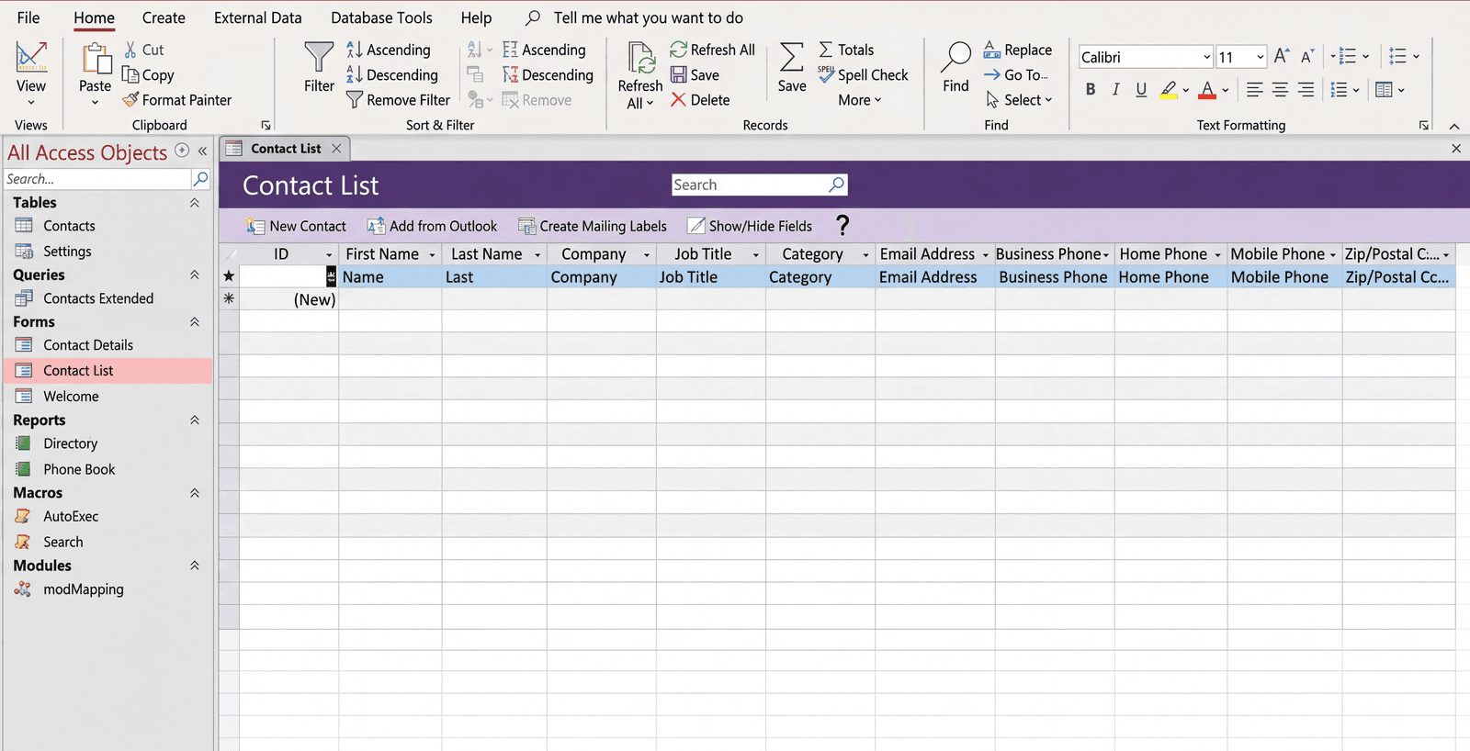Switch to External Data tab
Viewport: 1470px width, 751px height.
click(258, 17)
